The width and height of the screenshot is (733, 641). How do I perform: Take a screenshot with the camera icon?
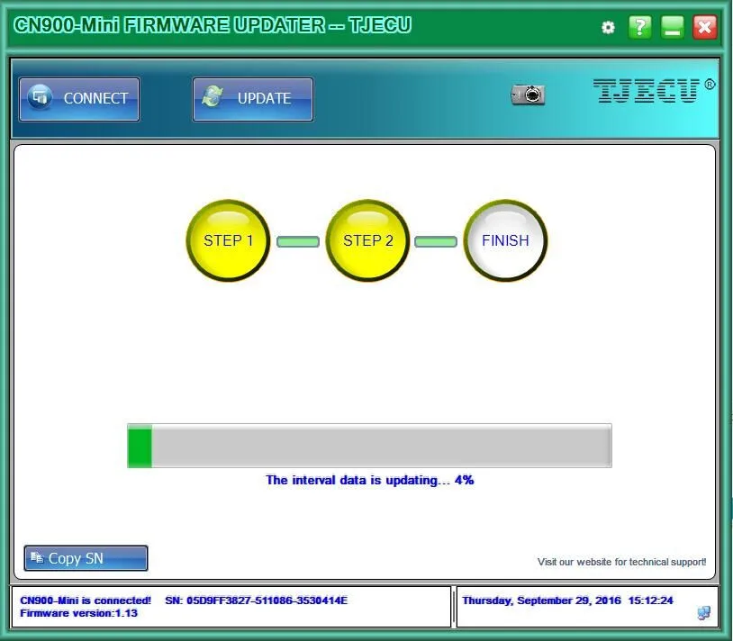[x=529, y=95]
